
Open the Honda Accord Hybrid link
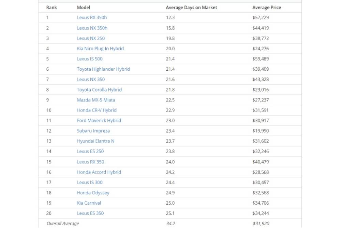(x=99, y=172)
